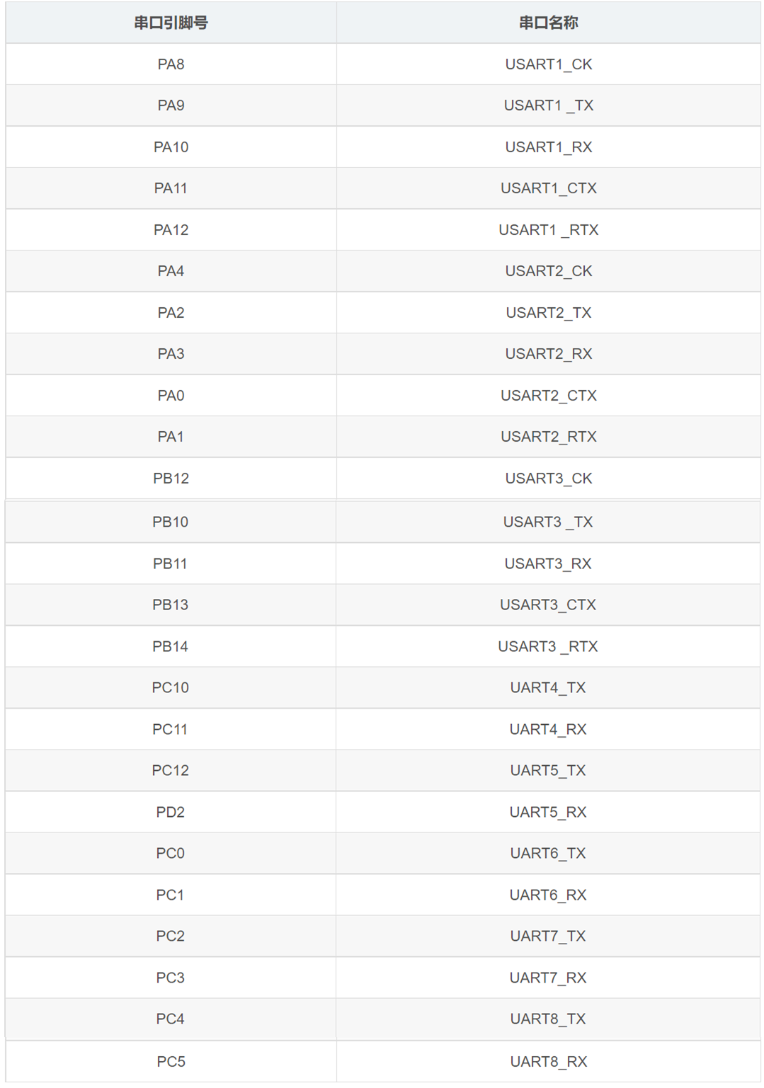764x1088 pixels.
Task: Select the PC3 pin cell
Action: click(171, 978)
